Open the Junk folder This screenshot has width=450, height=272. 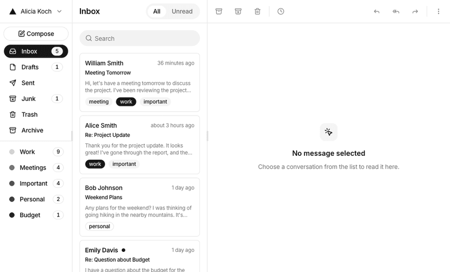(x=36, y=99)
